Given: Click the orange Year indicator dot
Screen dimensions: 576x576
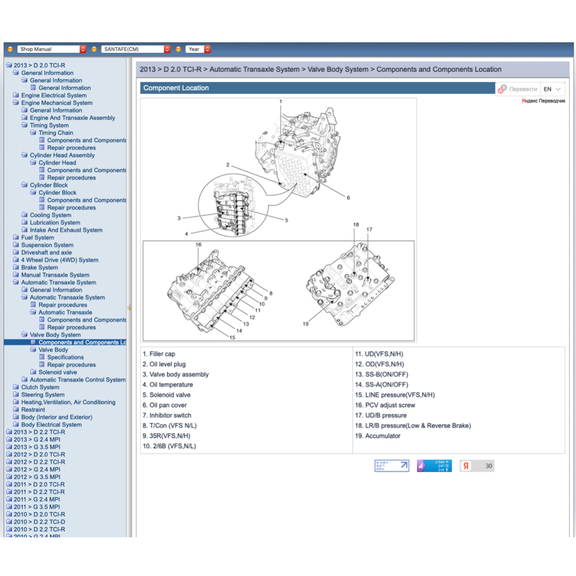Looking at the screenshot, I should [179, 49].
